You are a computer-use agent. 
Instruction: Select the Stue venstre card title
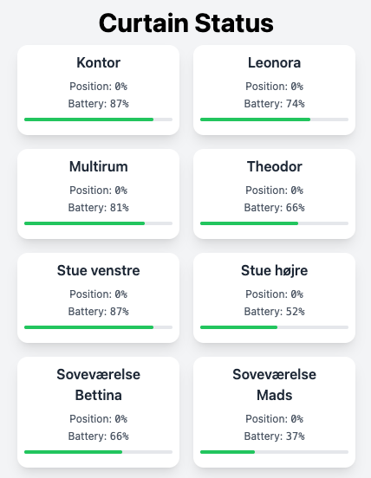click(98, 270)
